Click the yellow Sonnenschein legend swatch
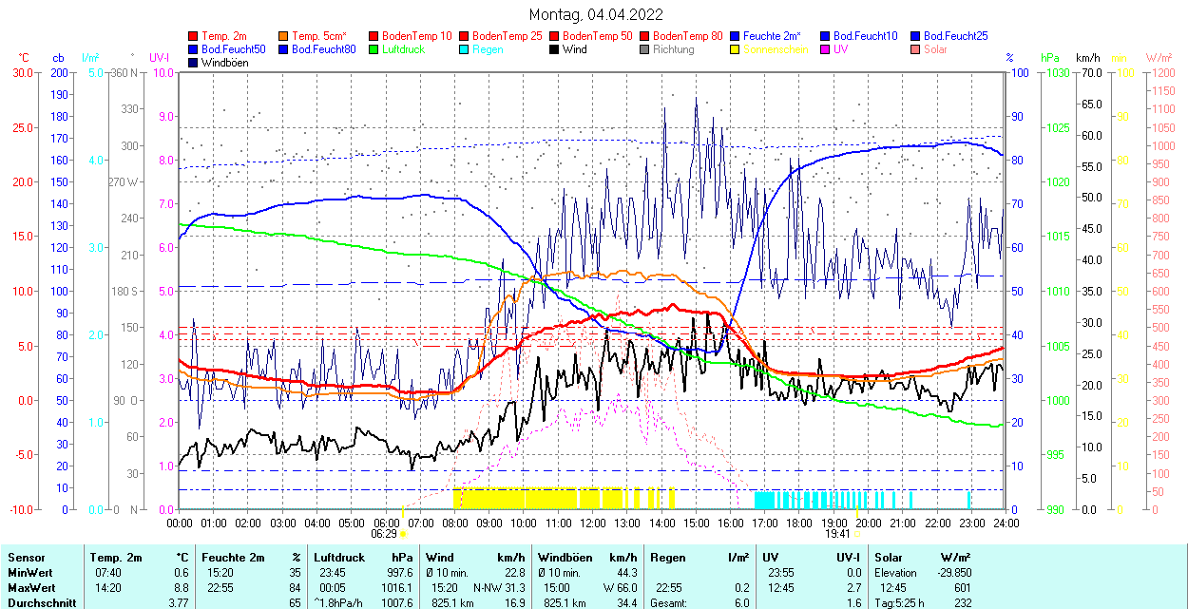 pyautogui.click(x=736, y=49)
